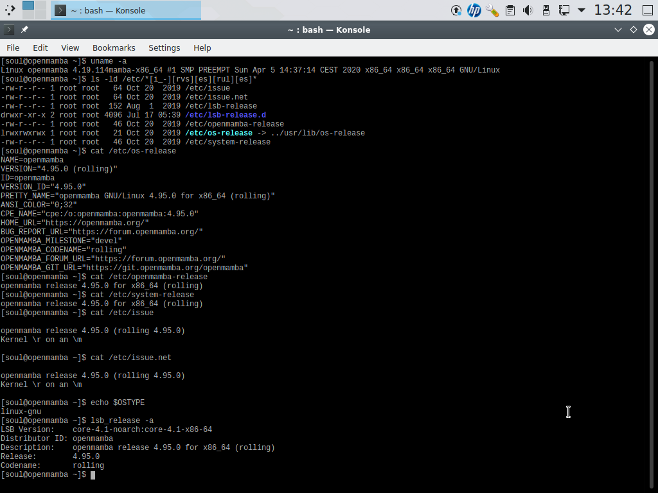Switch to the first virtual desktop in pager
This screenshot has height=493, width=658.
[x=28, y=5]
